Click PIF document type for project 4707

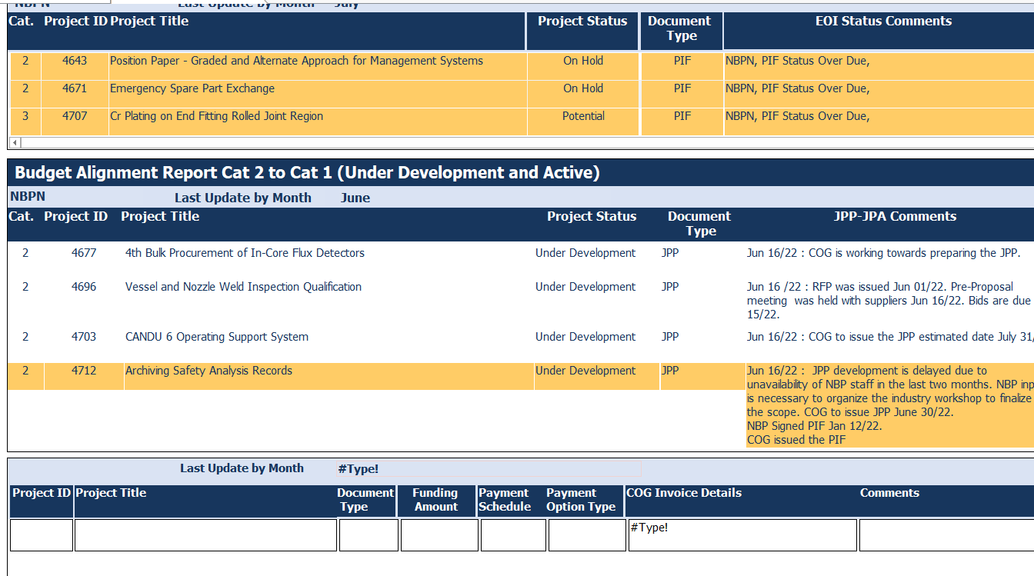tap(682, 116)
